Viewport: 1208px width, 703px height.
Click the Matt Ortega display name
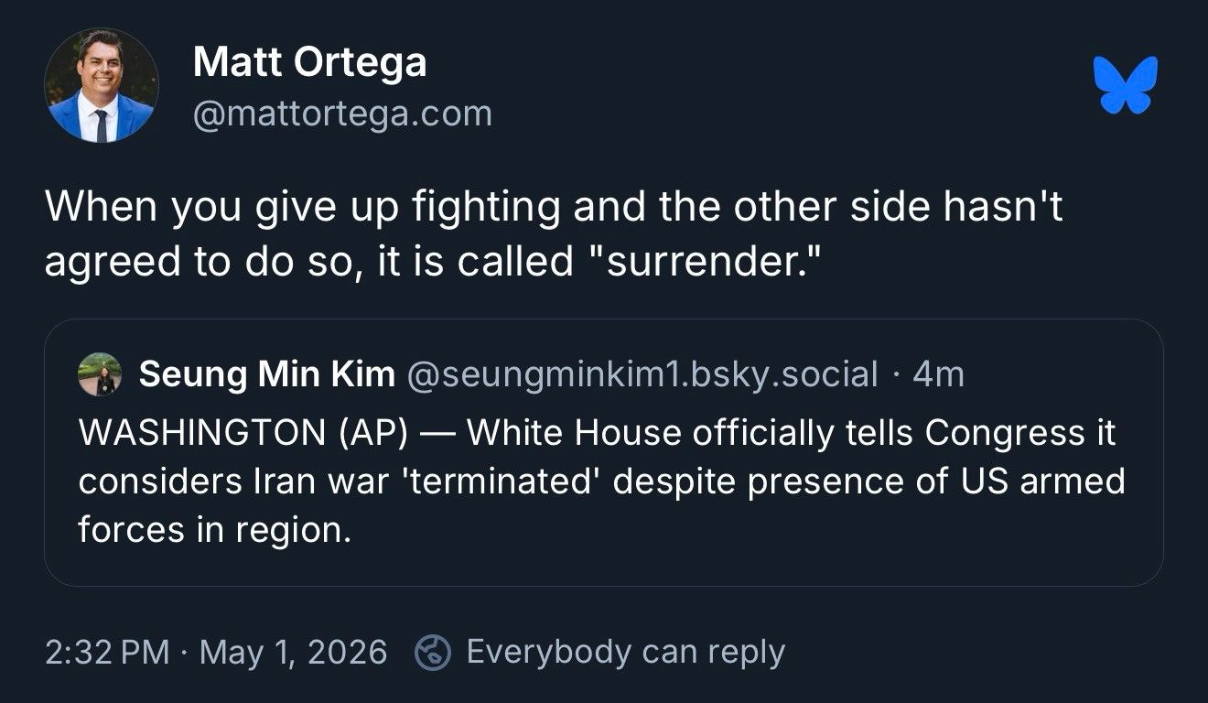[x=309, y=62]
